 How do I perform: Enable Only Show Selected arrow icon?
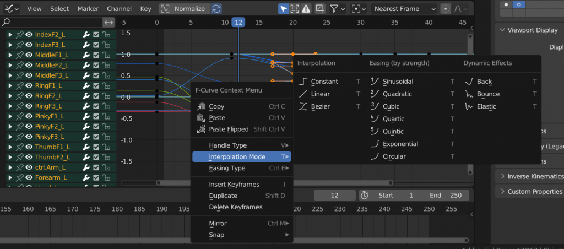283,9
